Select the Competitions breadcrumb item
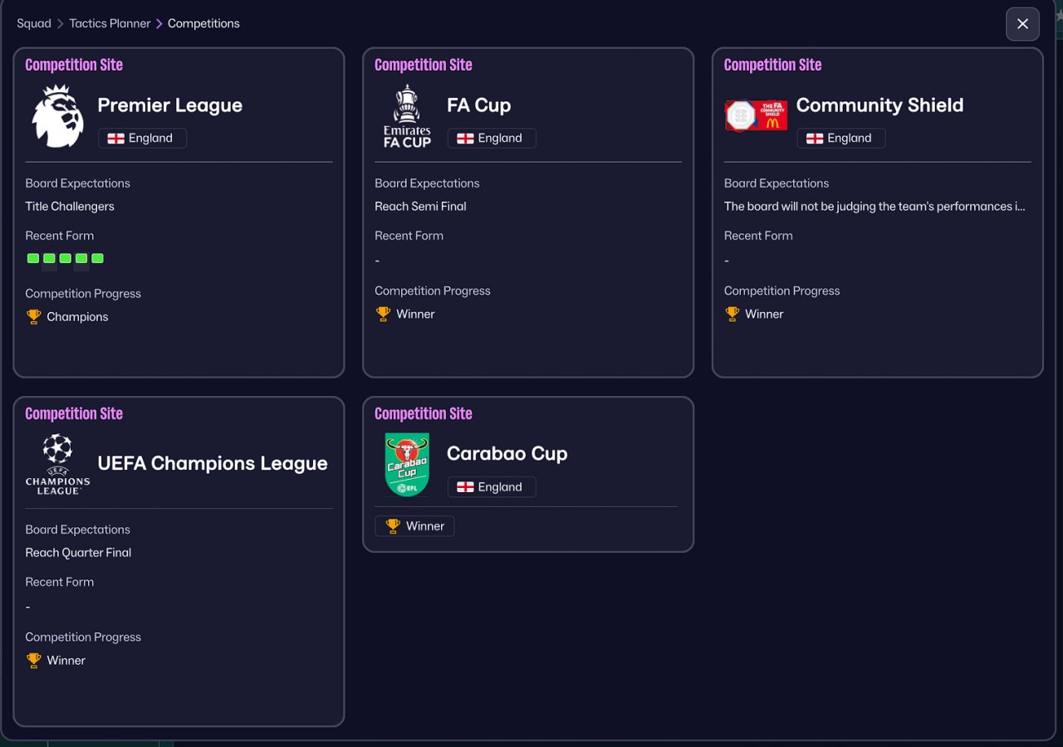This screenshot has height=747, width=1063. tap(203, 23)
